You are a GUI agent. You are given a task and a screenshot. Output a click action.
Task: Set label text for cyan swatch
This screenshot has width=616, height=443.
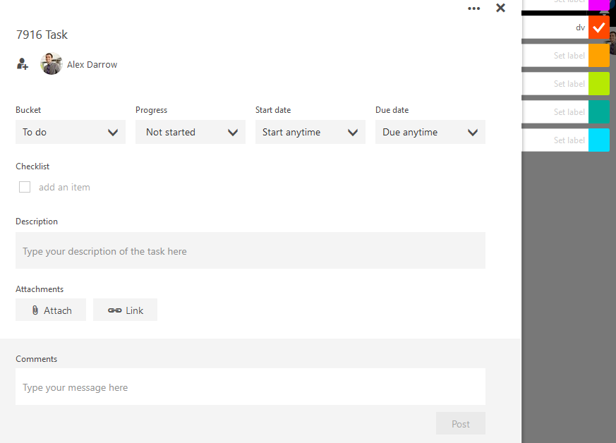[555, 140]
